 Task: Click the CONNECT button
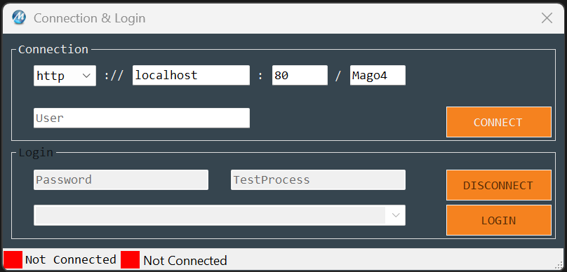click(499, 122)
